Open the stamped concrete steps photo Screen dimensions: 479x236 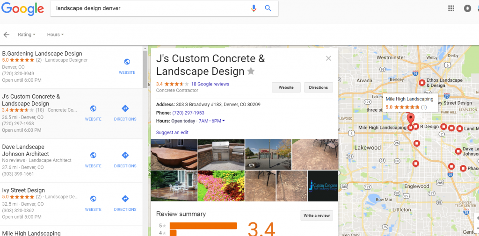coord(174,155)
